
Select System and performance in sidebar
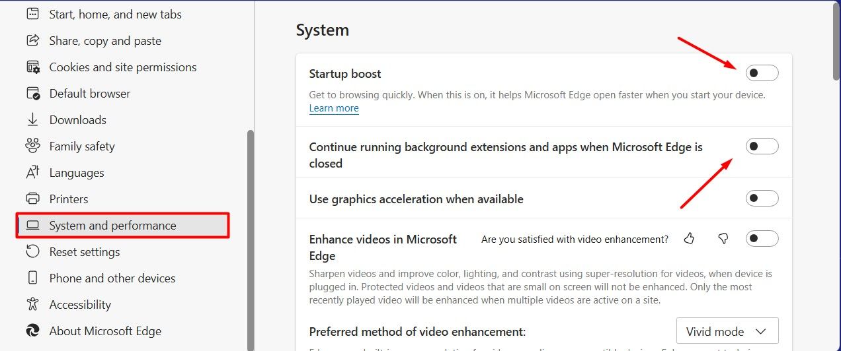(x=122, y=226)
